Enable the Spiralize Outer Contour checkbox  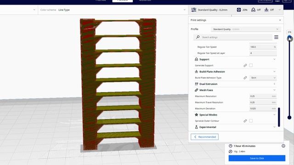pyautogui.click(x=251, y=121)
